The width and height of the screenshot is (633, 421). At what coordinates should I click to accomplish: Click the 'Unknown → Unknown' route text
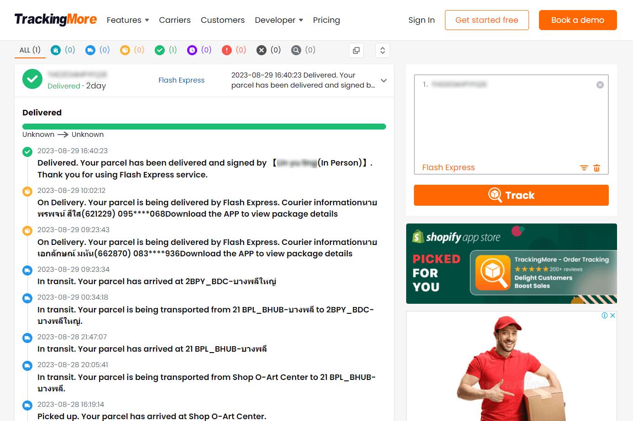point(63,135)
